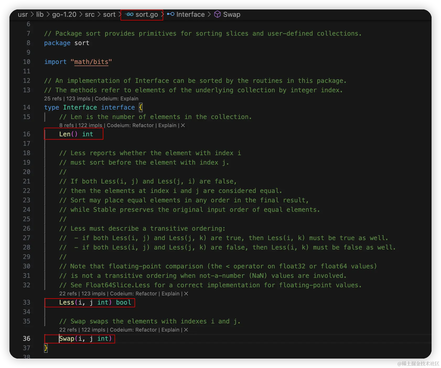Run Codeium: Explain above type Interface
The width and height of the screenshot is (441, 368).
pyautogui.click(x=117, y=99)
